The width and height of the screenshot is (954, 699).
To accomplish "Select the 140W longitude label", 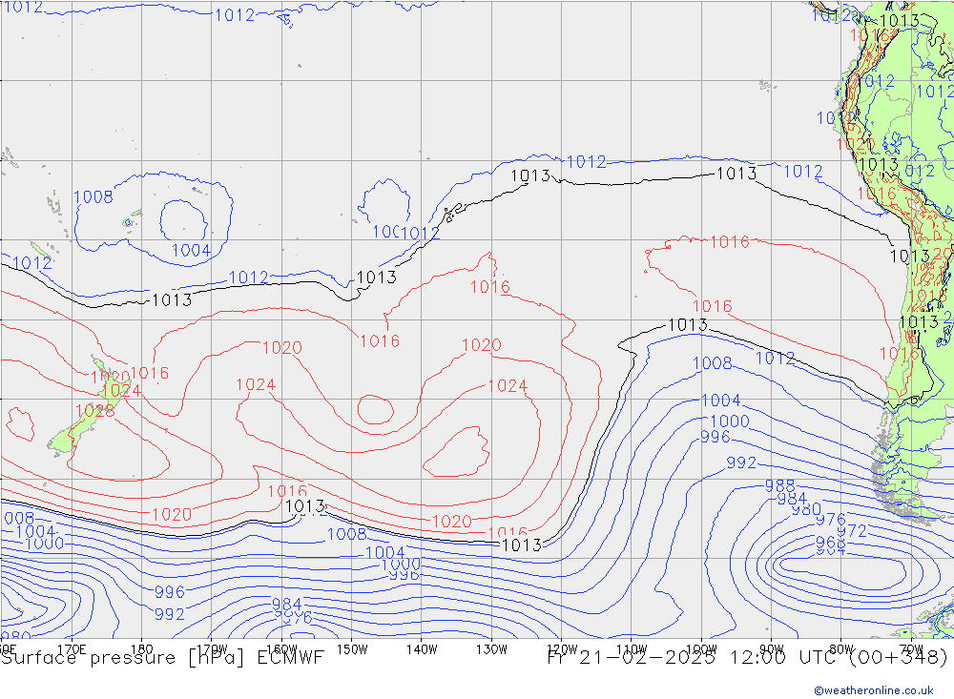I will [422, 649].
